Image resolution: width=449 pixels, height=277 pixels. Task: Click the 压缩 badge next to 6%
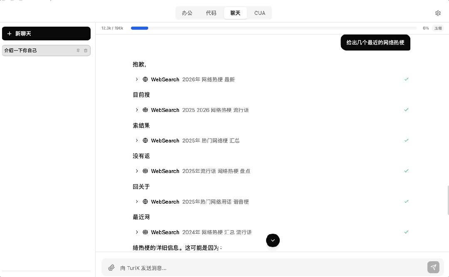coord(438,28)
